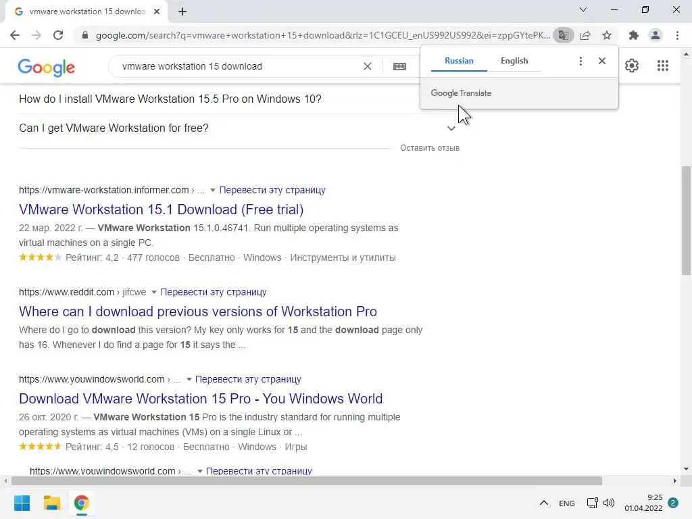Image resolution: width=692 pixels, height=519 pixels.
Task: Close the vmware workstation 15 download tab
Action: pyautogui.click(x=157, y=12)
